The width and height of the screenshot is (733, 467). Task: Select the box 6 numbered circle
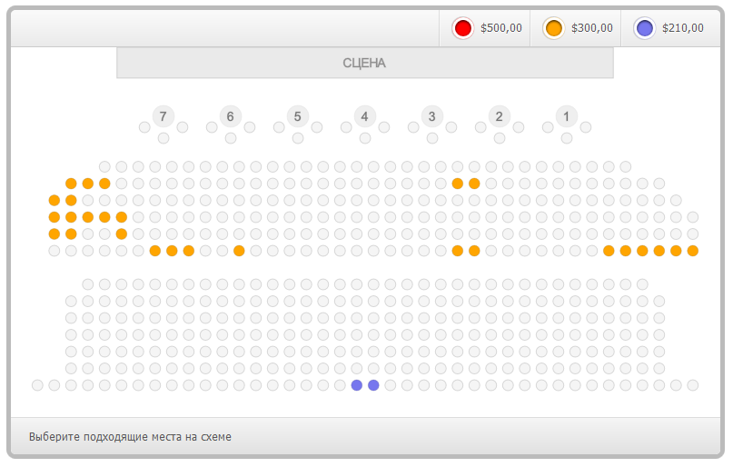(230, 116)
